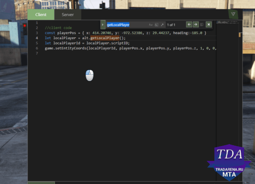Click the orange scrollbar match marker
This screenshot has width=255, height=184.
(240, 35)
